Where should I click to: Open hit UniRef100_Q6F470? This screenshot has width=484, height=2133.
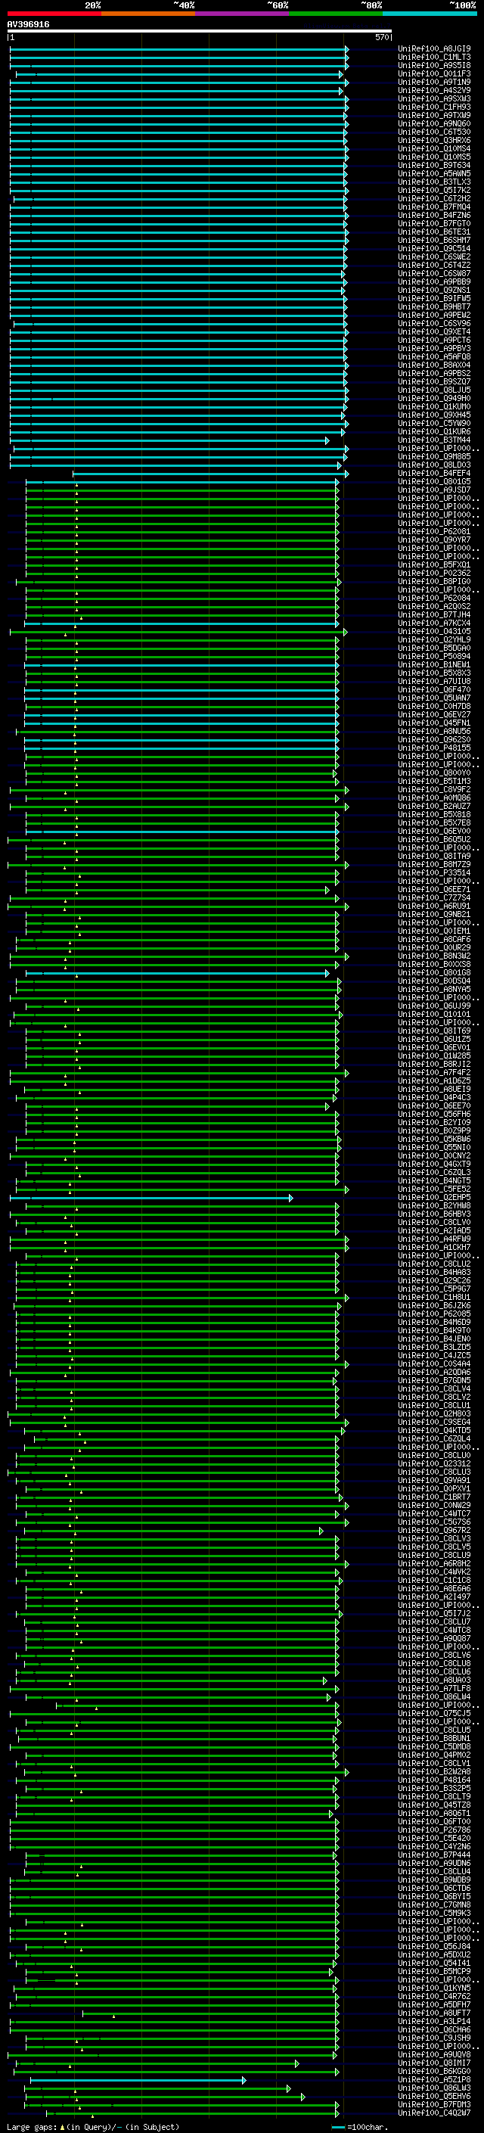[434, 690]
